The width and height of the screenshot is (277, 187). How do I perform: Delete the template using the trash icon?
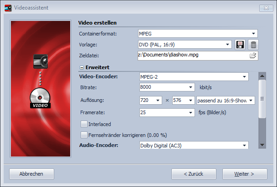(x=253, y=45)
